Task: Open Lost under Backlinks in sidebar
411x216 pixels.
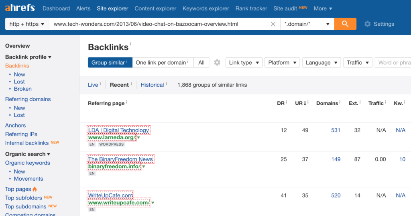Action: pyautogui.click(x=19, y=82)
